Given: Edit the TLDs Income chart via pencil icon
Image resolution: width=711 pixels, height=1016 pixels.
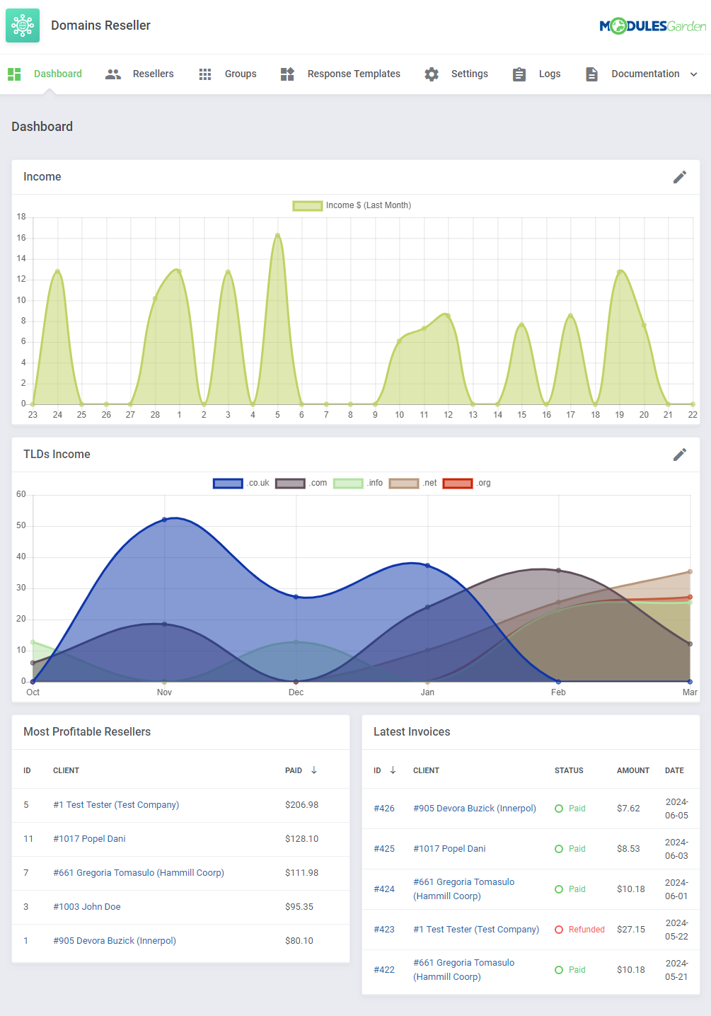Looking at the screenshot, I should pos(680,455).
